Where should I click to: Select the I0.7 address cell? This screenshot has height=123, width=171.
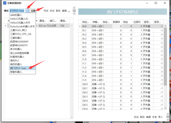click(x=86, y=55)
